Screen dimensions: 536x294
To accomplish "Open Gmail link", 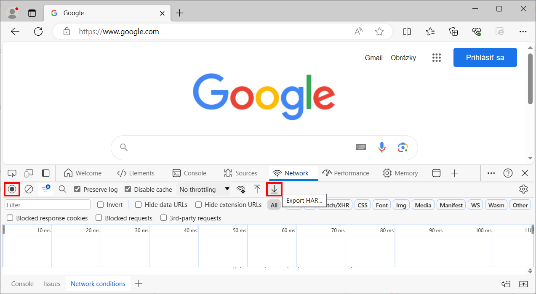I will pyautogui.click(x=374, y=58).
